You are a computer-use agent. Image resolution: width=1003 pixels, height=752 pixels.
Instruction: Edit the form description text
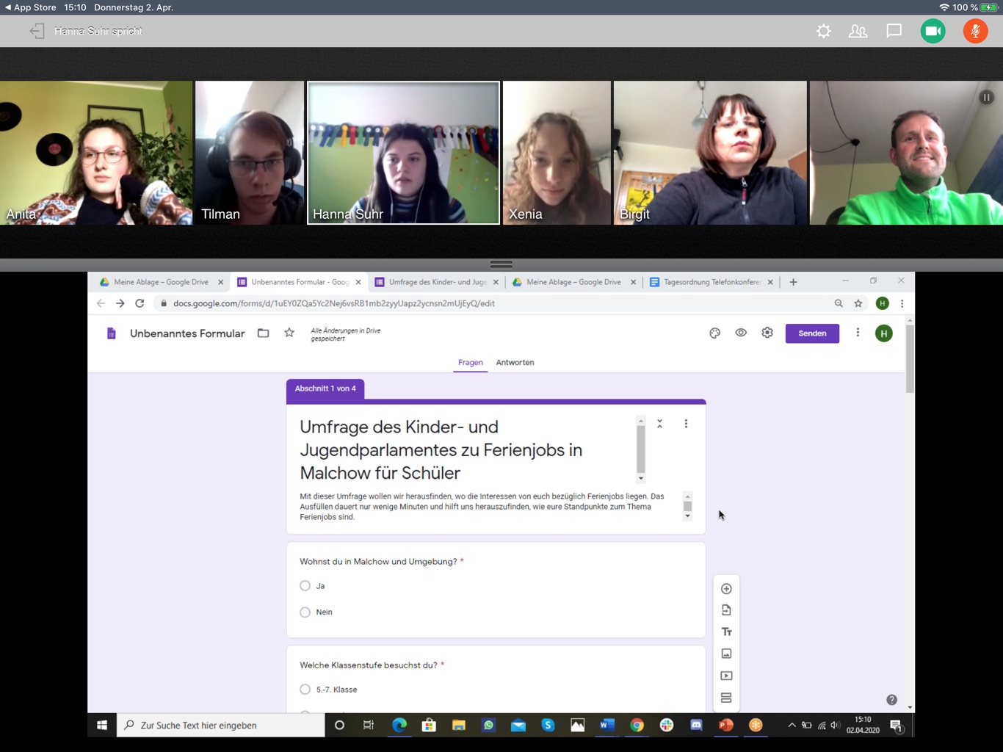pos(485,507)
